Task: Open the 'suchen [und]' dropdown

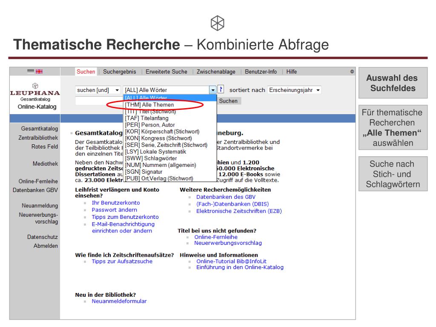Action: point(98,90)
